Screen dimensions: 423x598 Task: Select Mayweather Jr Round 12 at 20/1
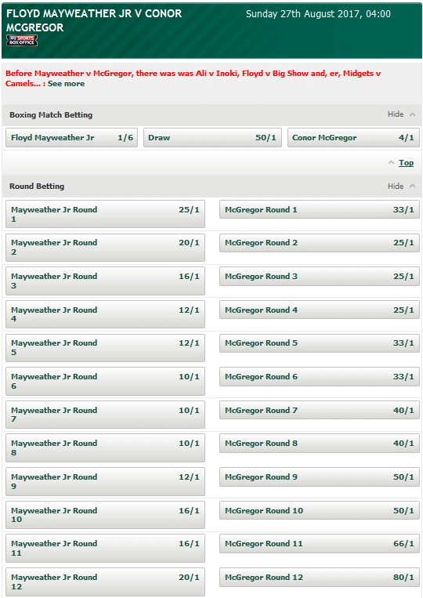click(x=105, y=582)
